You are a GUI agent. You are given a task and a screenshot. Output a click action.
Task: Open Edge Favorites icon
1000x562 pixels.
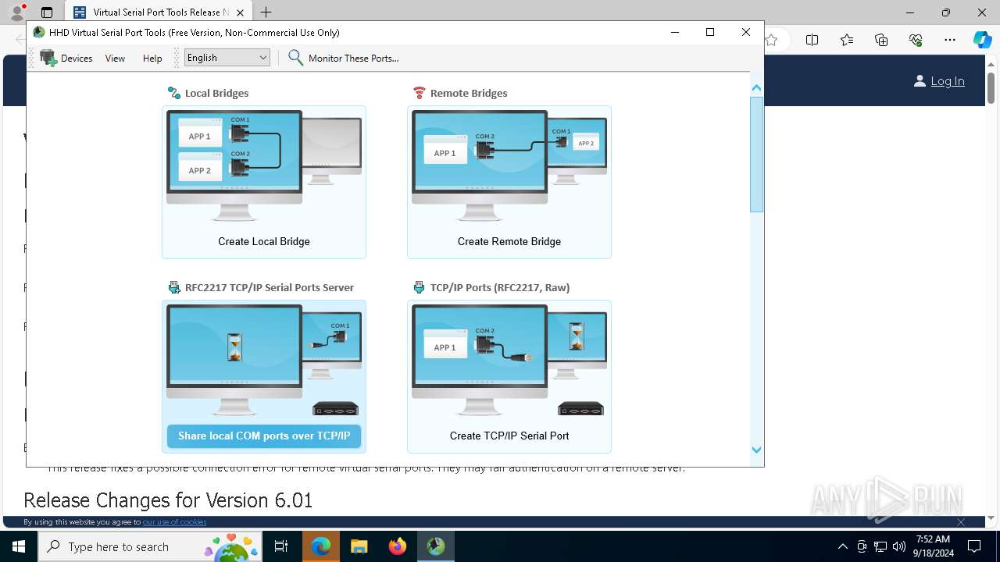coord(847,40)
